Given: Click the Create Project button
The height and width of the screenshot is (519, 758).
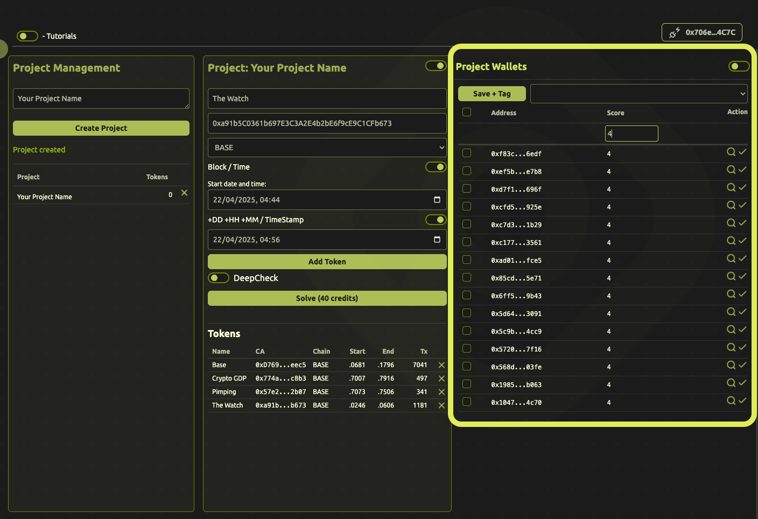Looking at the screenshot, I should (x=101, y=128).
